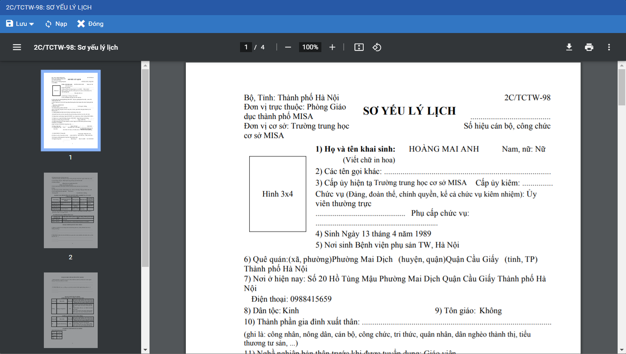Select page 1 thumbnail
This screenshot has width=626, height=354.
71,111
